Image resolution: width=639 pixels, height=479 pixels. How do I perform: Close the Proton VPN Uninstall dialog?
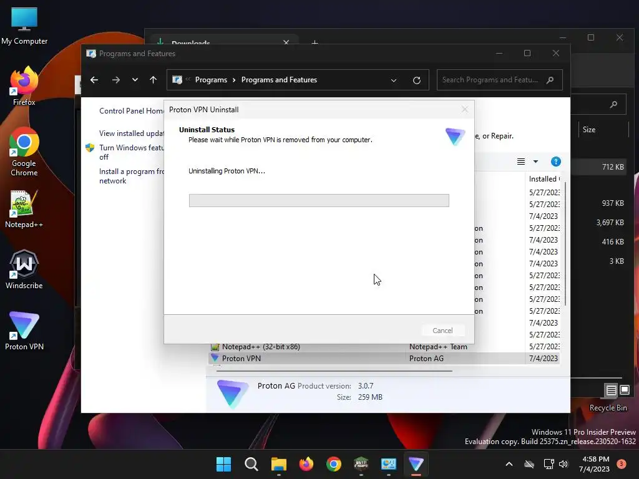click(464, 109)
